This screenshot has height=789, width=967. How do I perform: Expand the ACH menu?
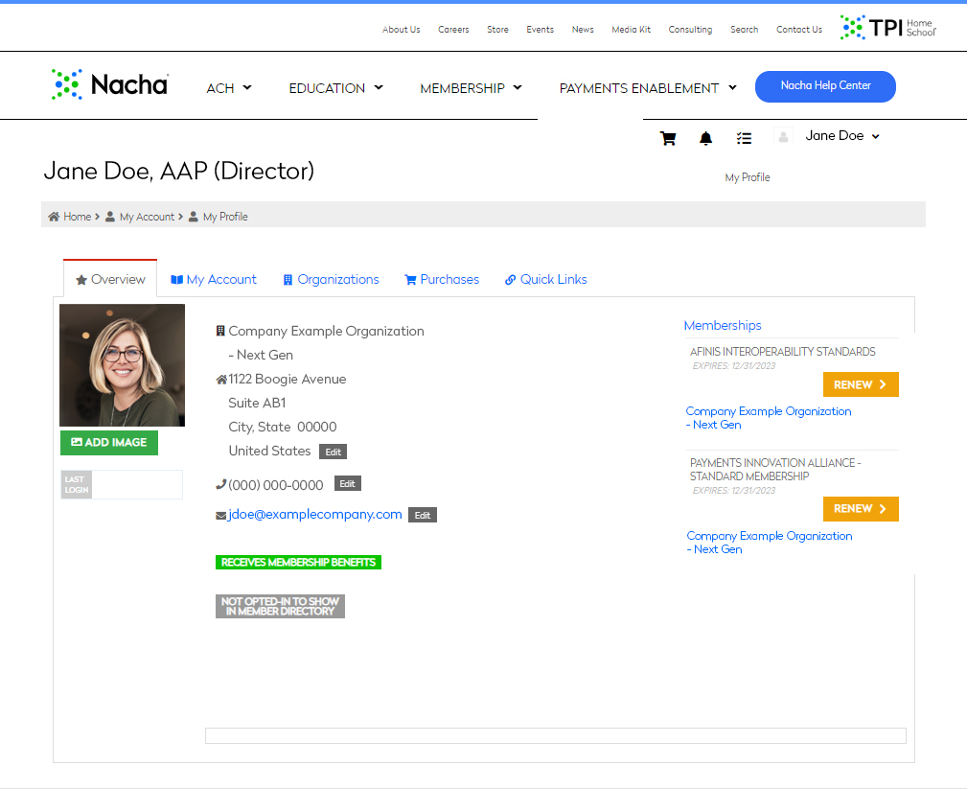tap(229, 88)
